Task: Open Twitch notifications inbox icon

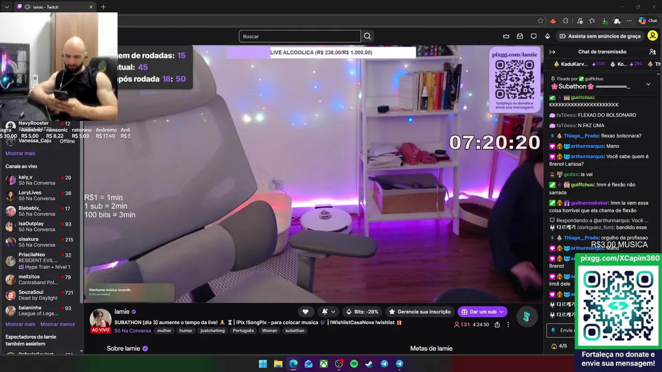Action: coord(520,36)
